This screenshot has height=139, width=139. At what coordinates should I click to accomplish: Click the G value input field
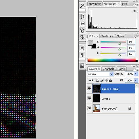[131, 48]
